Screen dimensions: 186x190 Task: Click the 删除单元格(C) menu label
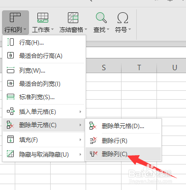38,125
